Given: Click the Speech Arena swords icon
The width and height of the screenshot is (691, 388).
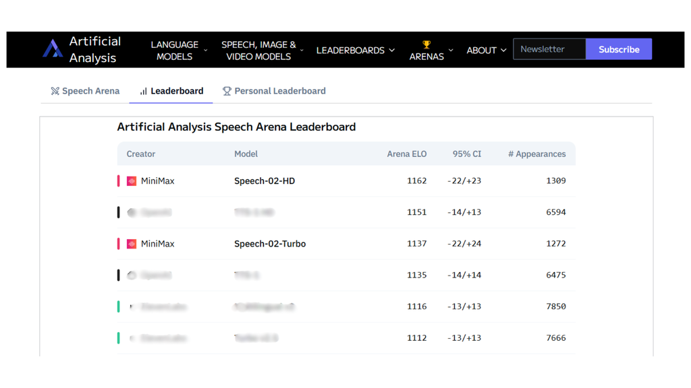Looking at the screenshot, I should point(55,91).
